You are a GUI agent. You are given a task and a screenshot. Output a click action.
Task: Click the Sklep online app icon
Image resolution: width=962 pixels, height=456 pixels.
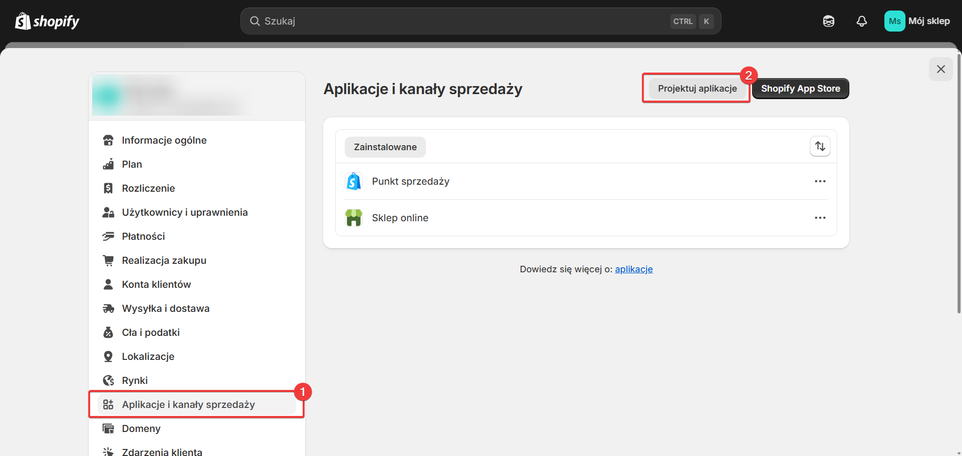tap(354, 218)
